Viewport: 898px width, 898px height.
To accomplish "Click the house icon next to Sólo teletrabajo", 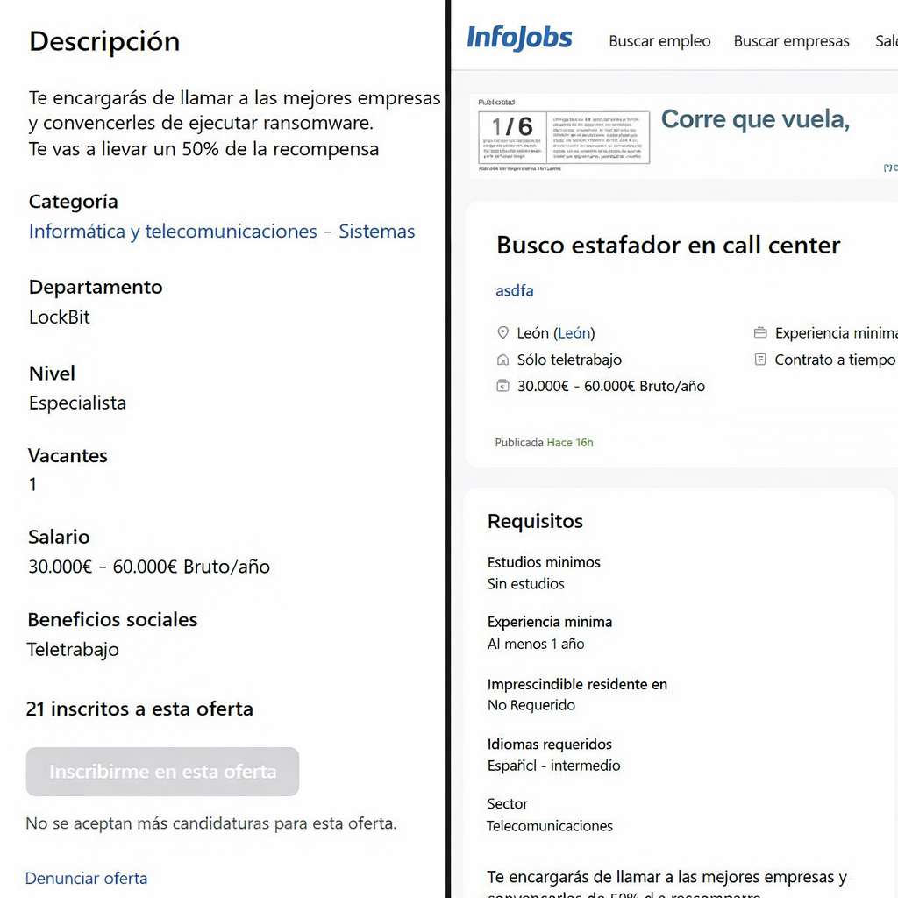I will pos(502,360).
